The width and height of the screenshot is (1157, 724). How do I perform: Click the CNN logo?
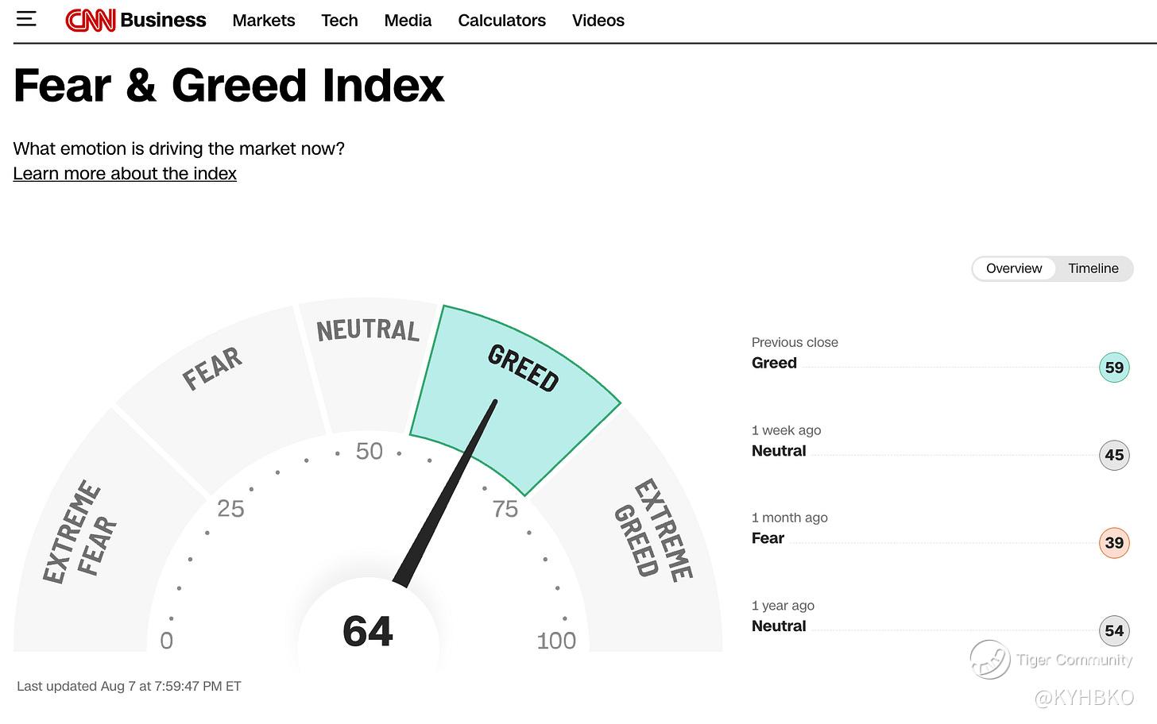click(x=91, y=21)
